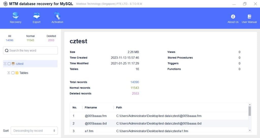Click the Size value 2.26 MB

tap(133, 52)
